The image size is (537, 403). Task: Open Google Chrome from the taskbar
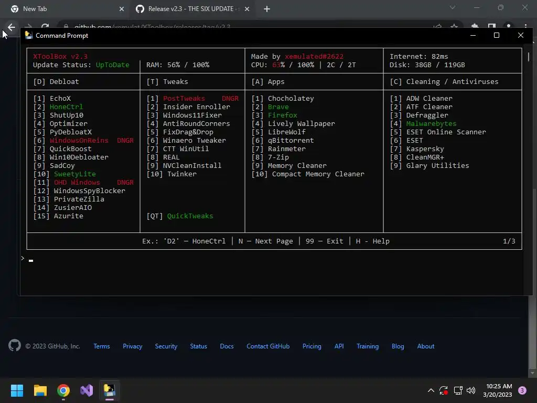[x=63, y=390]
